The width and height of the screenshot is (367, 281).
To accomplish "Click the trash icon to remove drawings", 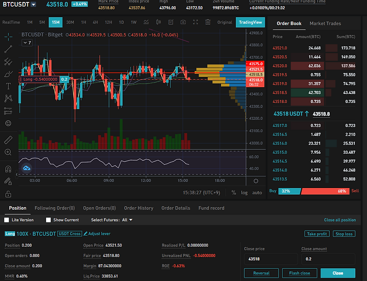I will pos(207,22).
